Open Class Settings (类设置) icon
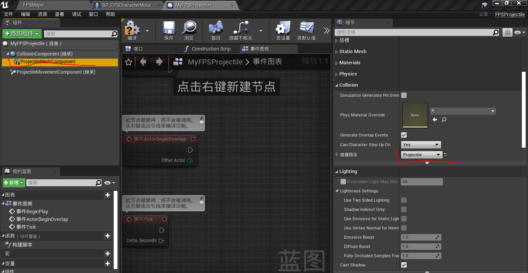The width and height of the screenshot is (528, 273). (x=283, y=28)
